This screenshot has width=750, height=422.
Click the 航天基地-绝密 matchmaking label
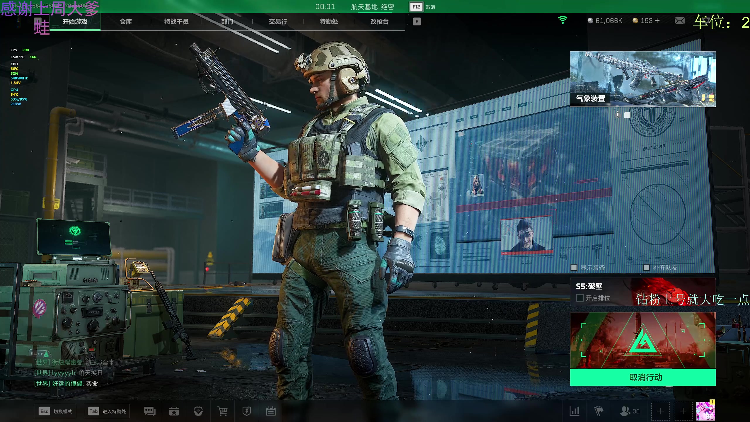tap(372, 7)
